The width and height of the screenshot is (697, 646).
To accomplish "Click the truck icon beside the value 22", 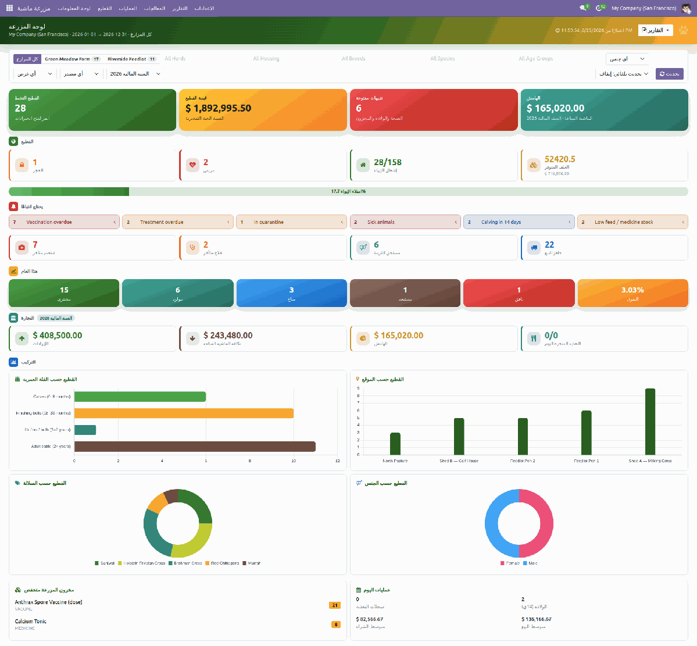I will point(534,247).
